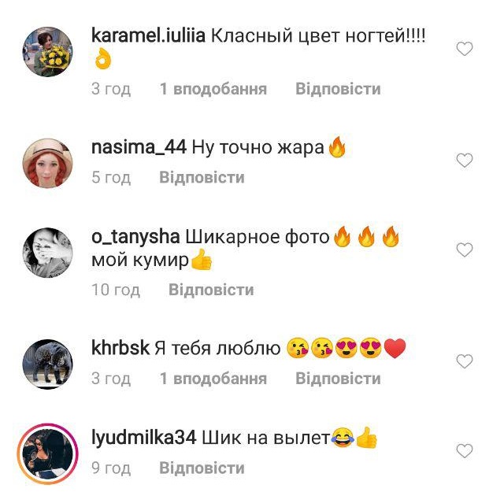Like o_tanysha's comment using the heart icon
Image resolution: width=504 pixels, height=503 pixels.
click(465, 250)
